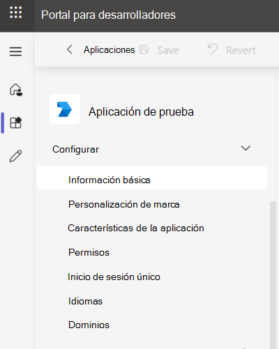Click the Aplicación de prueba app logo

[x=65, y=109]
